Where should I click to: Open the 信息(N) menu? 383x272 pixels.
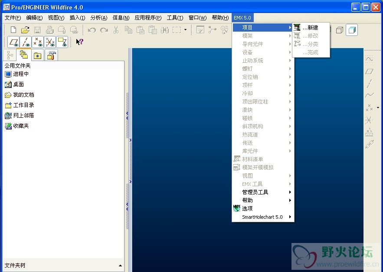pyautogui.click(x=121, y=18)
